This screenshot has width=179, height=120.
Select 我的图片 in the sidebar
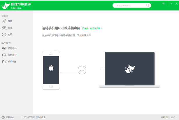pyautogui.click(x=12, y=55)
